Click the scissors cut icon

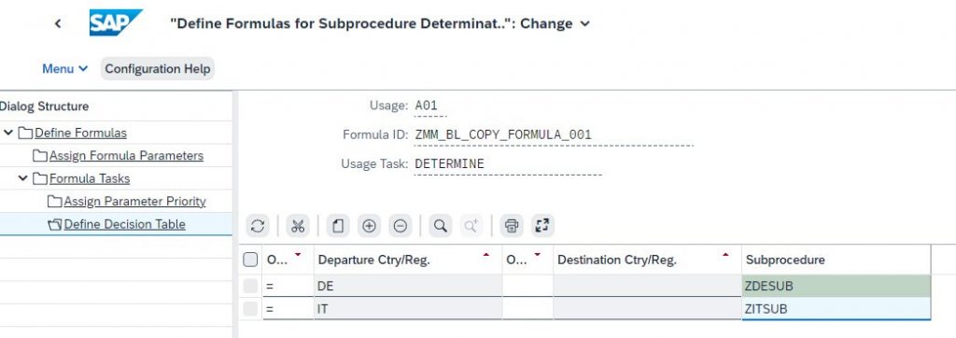pos(298,226)
